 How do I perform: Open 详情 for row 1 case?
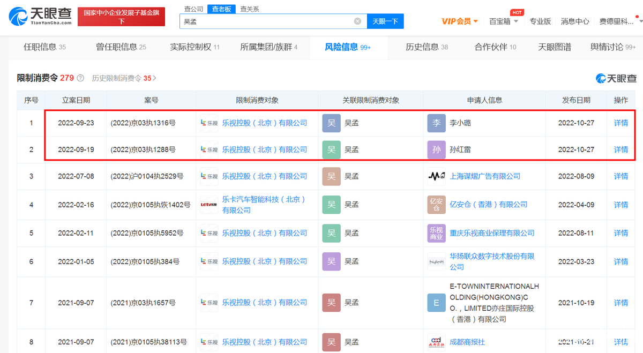click(620, 123)
